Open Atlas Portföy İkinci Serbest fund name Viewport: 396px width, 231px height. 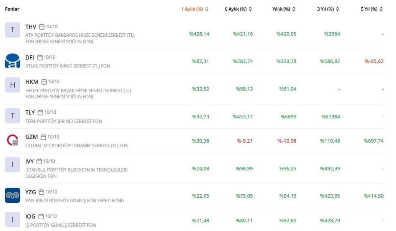[67, 66]
